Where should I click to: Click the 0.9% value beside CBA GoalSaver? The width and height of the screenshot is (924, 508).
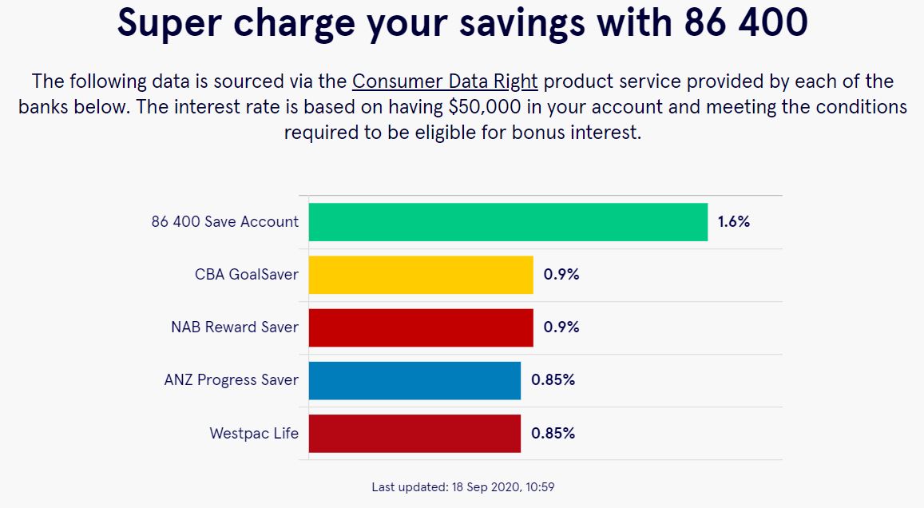click(561, 275)
